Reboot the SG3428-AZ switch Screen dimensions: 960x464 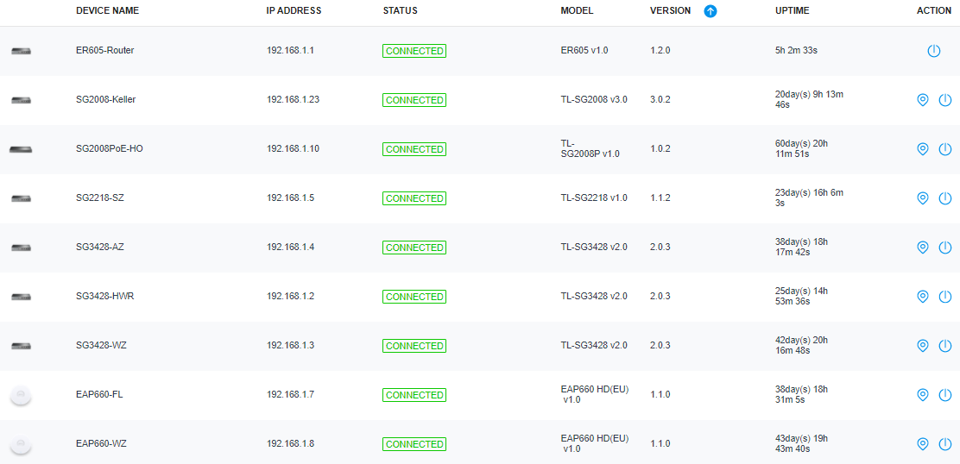(945, 248)
